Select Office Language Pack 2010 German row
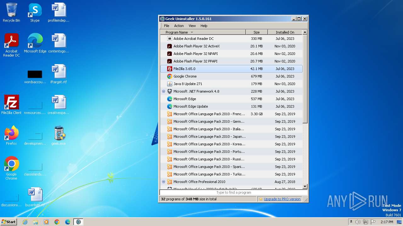Viewport: 403px width, 226px height. [231, 121]
